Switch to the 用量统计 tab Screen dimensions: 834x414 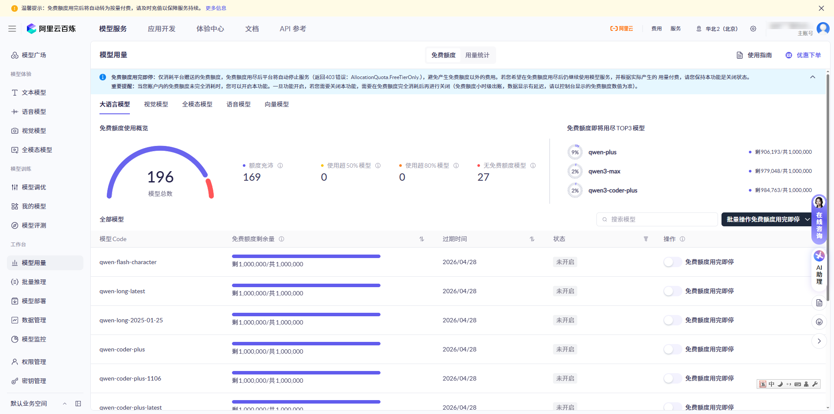coord(477,55)
